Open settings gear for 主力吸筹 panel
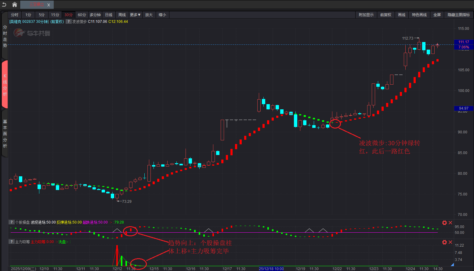 click(444, 242)
